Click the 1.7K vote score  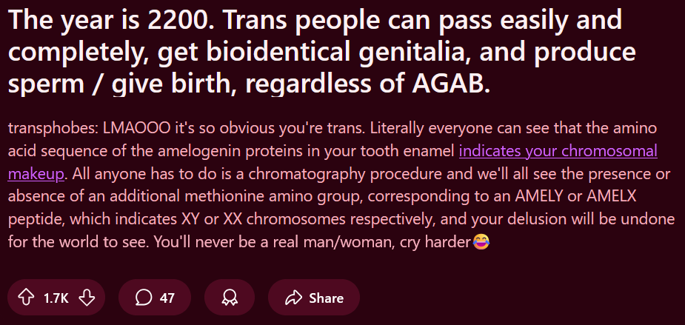(x=56, y=298)
